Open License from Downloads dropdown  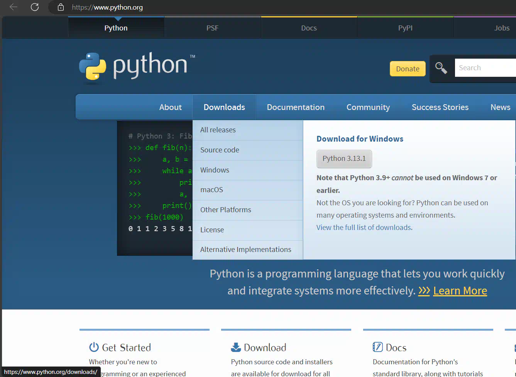(x=248, y=230)
